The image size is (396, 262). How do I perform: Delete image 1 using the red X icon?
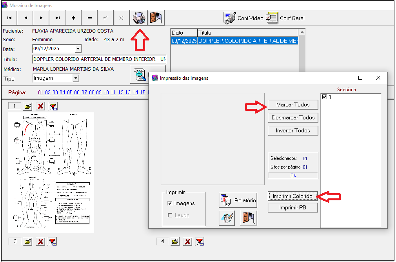coord(40,106)
